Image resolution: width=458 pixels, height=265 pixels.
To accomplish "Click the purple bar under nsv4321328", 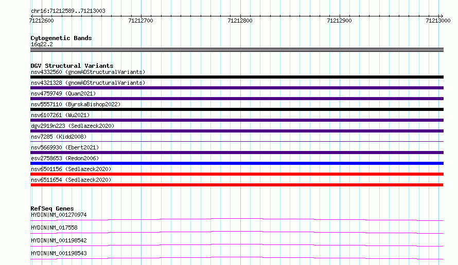I will coord(237,88).
